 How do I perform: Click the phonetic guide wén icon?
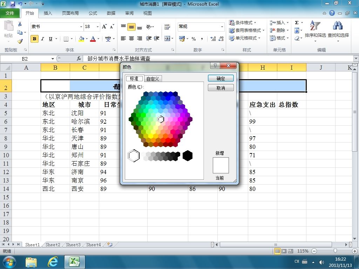pos(108,39)
